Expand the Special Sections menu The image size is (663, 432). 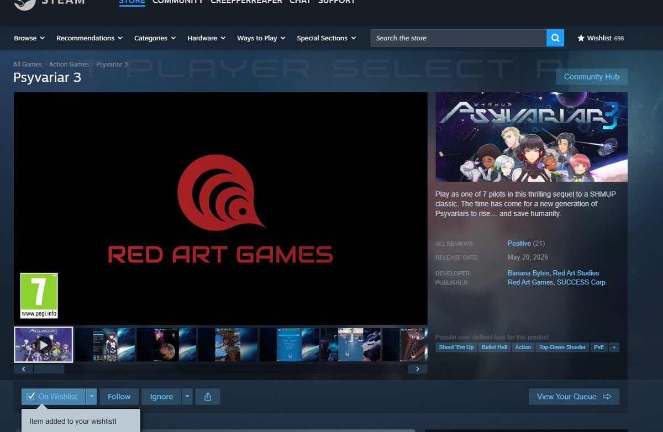click(327, 38)
